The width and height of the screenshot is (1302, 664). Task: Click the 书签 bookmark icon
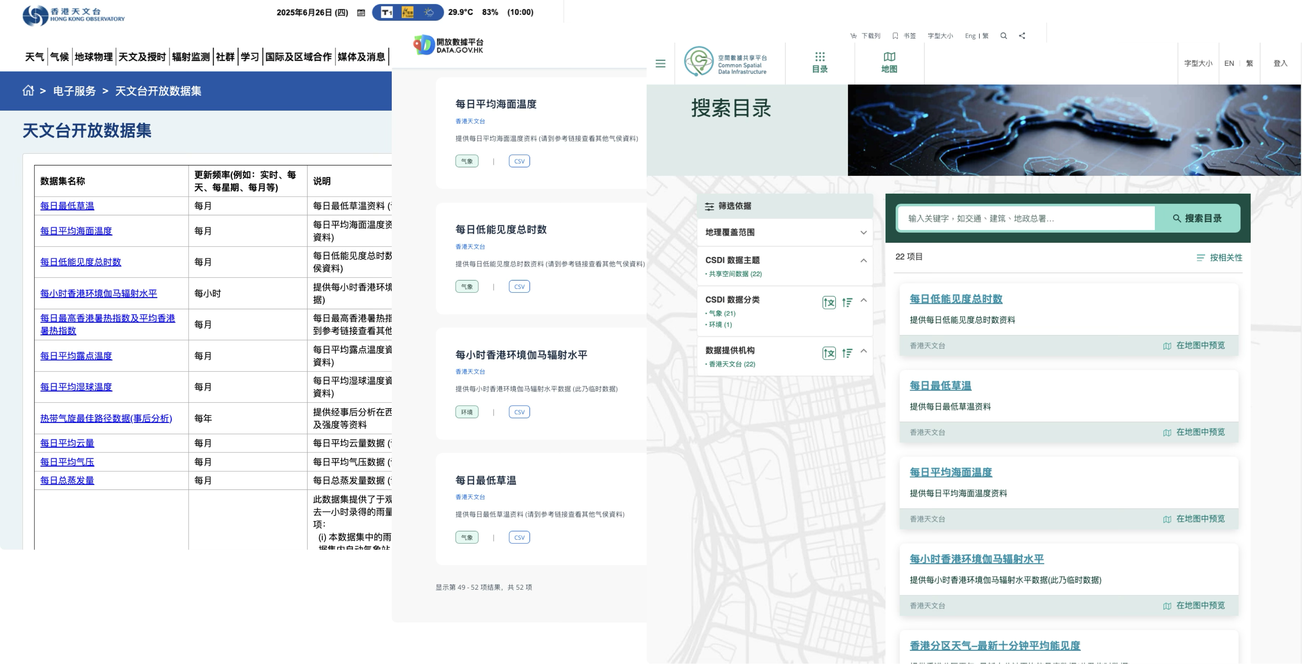(895, 36)
